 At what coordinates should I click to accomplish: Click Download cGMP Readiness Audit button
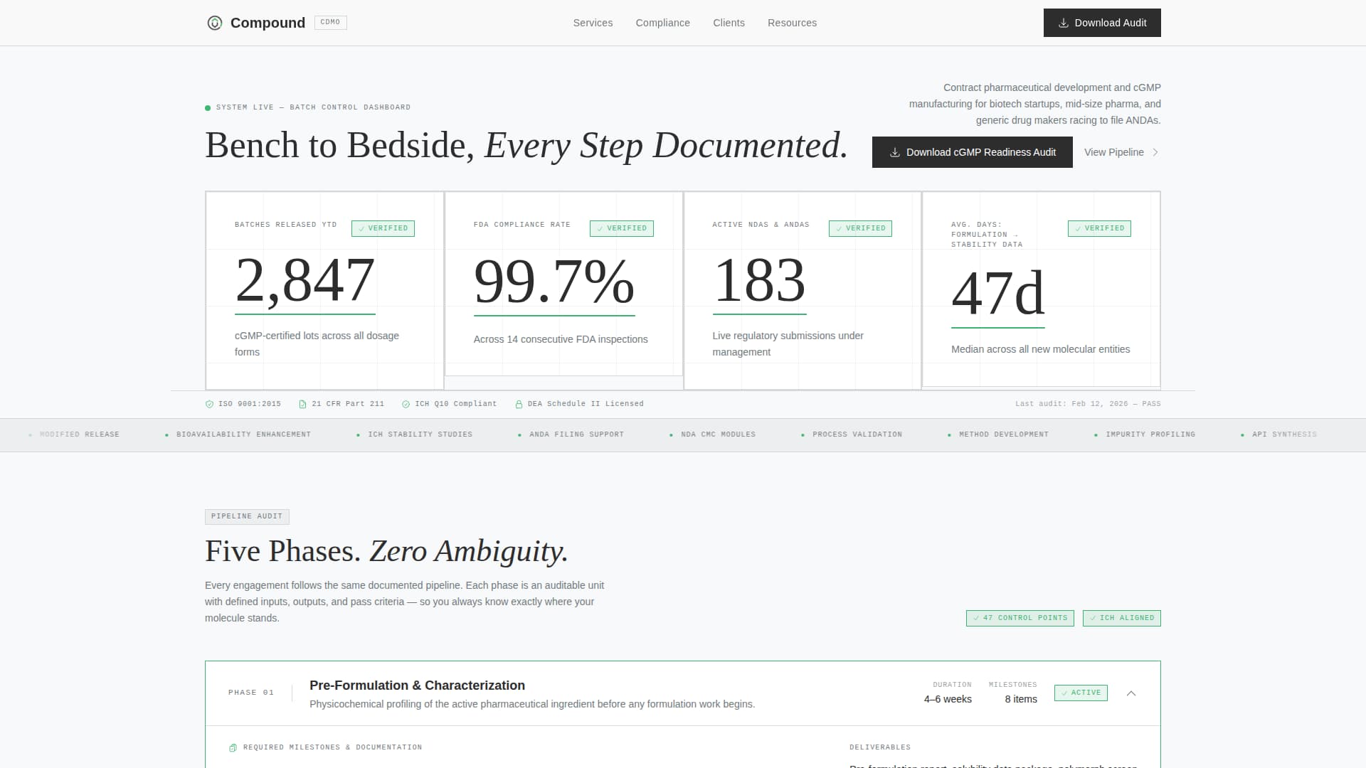[972, 152]
